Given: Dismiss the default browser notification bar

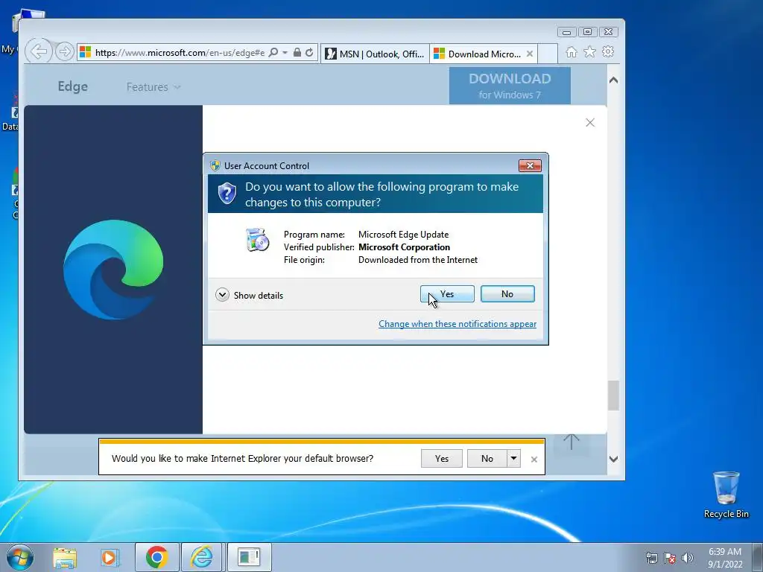Looking at the screenshot, I should coord(534,459).
